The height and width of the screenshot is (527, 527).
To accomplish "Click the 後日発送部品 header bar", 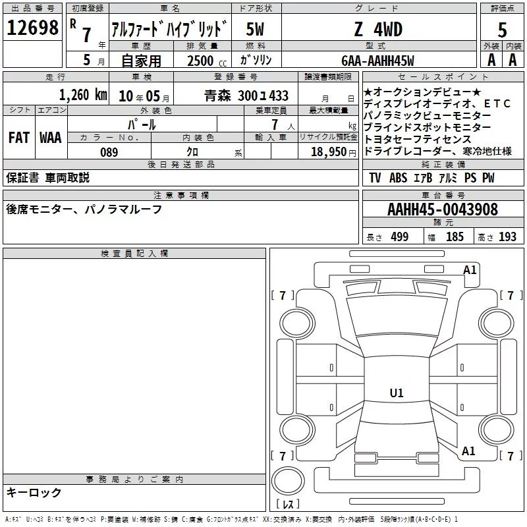I will pos(180,165).
